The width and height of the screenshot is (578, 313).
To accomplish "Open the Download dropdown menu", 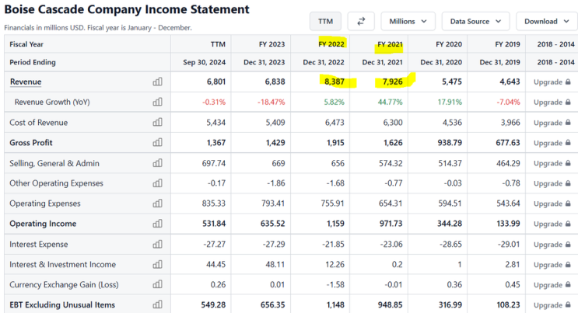I will pos(546,21).
